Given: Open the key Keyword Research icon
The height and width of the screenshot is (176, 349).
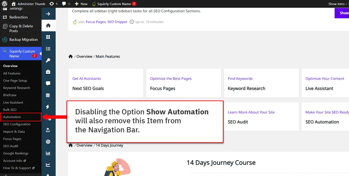Looking at the screenshot, I should [x=48, y=60].
